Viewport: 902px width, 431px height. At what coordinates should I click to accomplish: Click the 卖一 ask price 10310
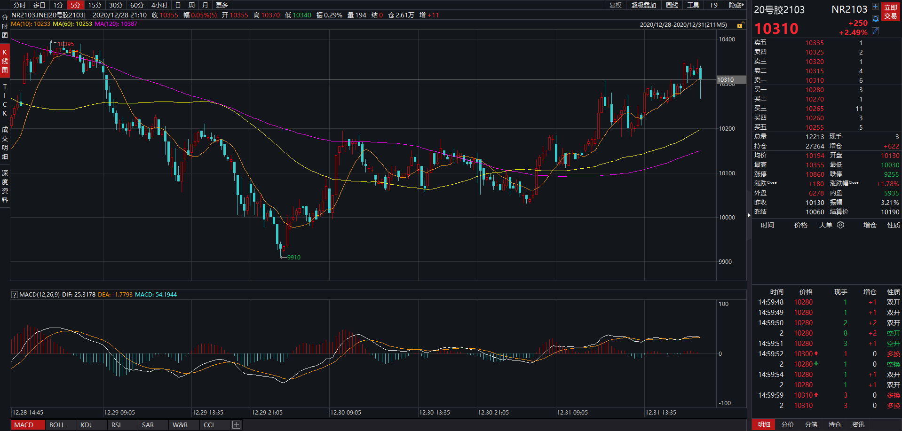pos(815,80)
